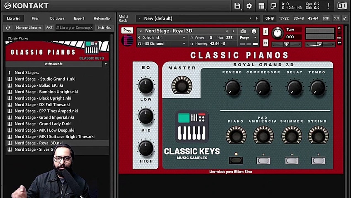The image size is (351, 198).
Task: Close instrument X button
Action: pyautogui.click(x=339, y=28)
